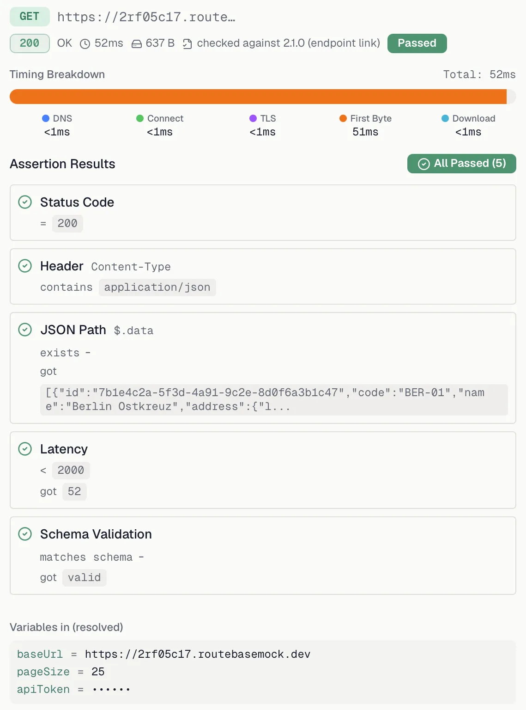Click the size icon beside 637 B
Viewport: 526px width, 710px height.
tap(137, 44)
